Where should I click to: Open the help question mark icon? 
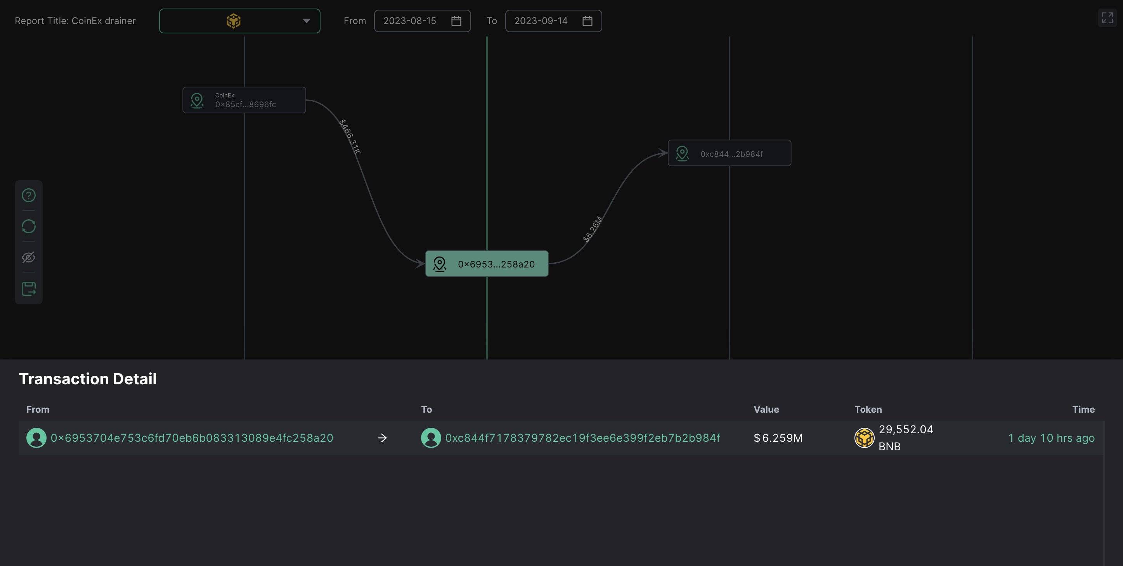click(29, 195)
